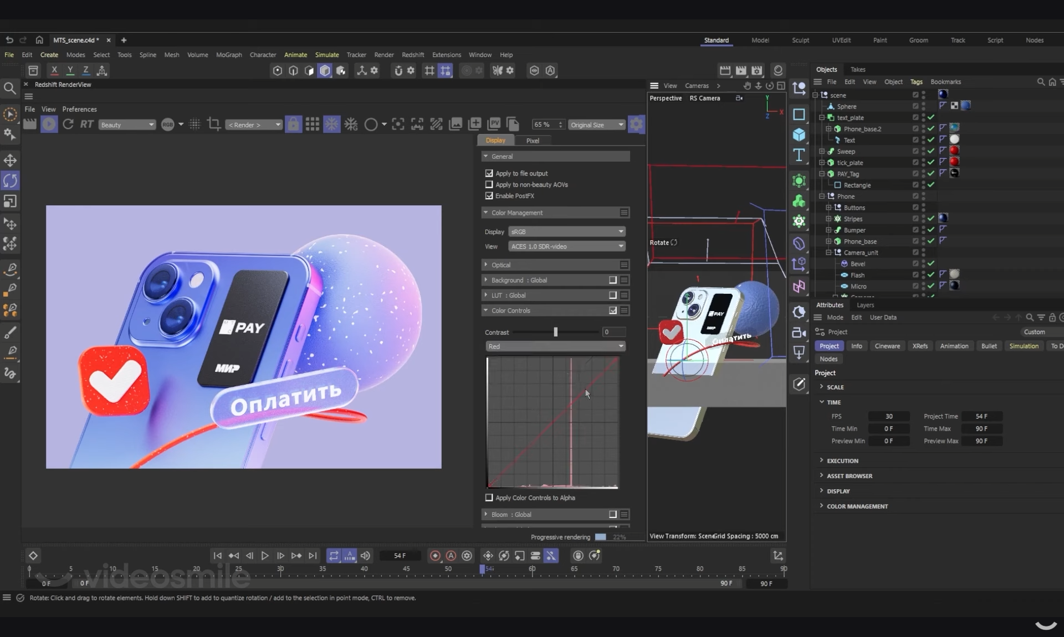Click the Cube primitive icon
Screen dimensions: 1064x637
point(799,134)
